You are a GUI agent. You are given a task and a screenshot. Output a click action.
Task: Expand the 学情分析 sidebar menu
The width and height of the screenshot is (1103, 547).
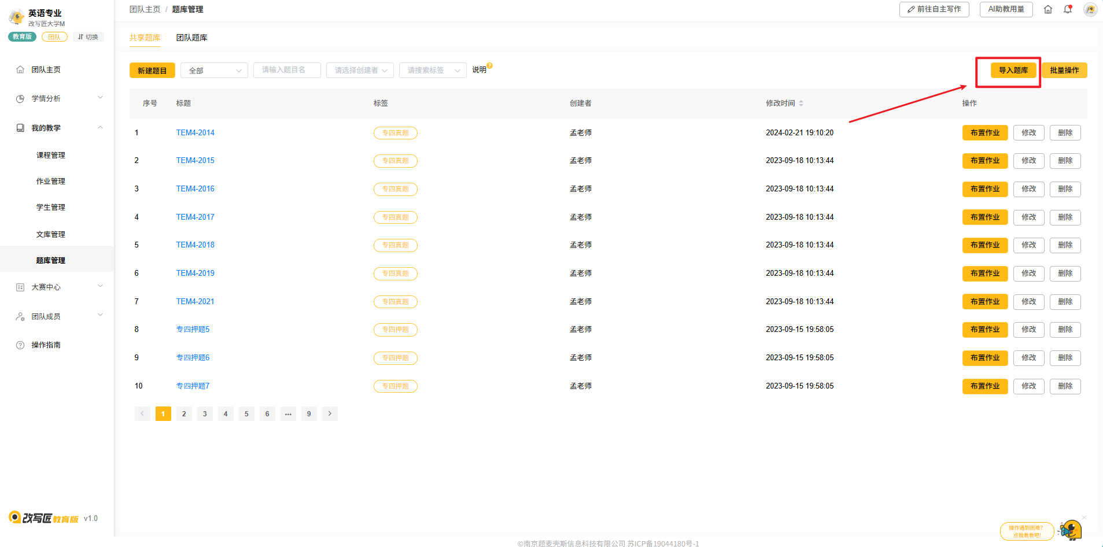click(x=58, y=98)
